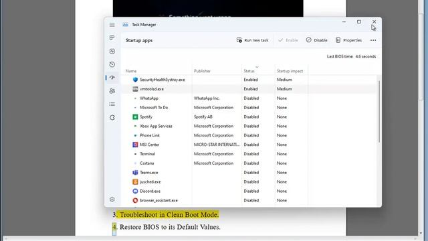428x241 pixels.
Task: Close the Task Manager window
Action: (x=374, y=22)
